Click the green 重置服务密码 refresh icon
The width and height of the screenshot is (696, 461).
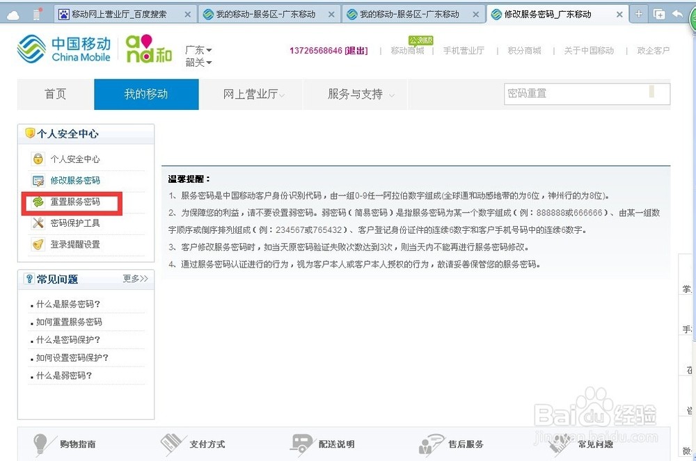[x=38, y=202]
